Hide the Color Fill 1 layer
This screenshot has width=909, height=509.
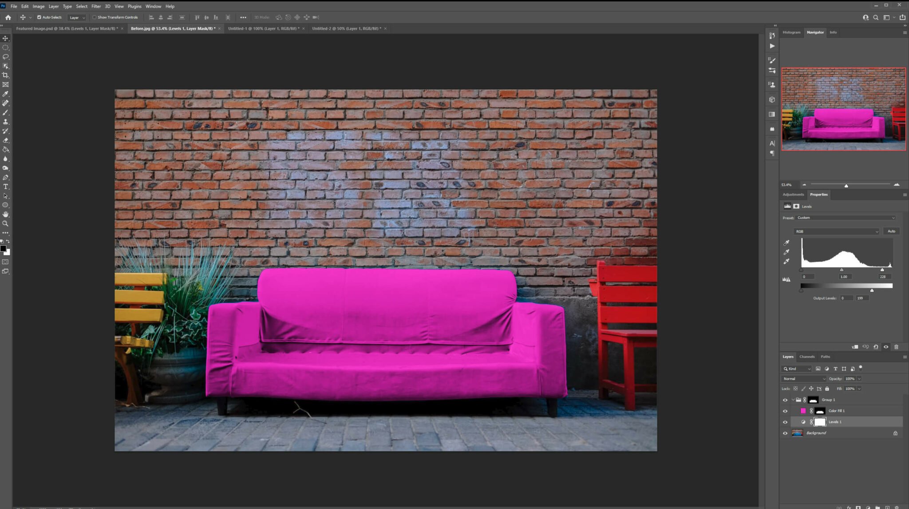(785, 411)
